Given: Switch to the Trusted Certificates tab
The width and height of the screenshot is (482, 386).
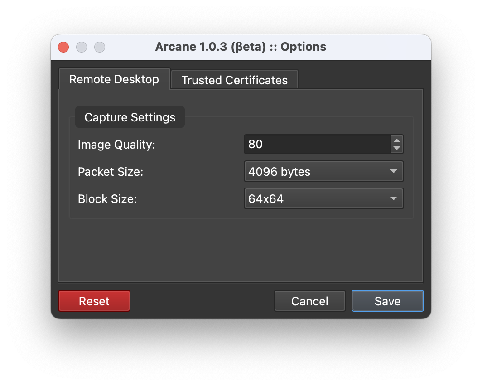Looking at the screenshot, I should click(x=234, y=80).
